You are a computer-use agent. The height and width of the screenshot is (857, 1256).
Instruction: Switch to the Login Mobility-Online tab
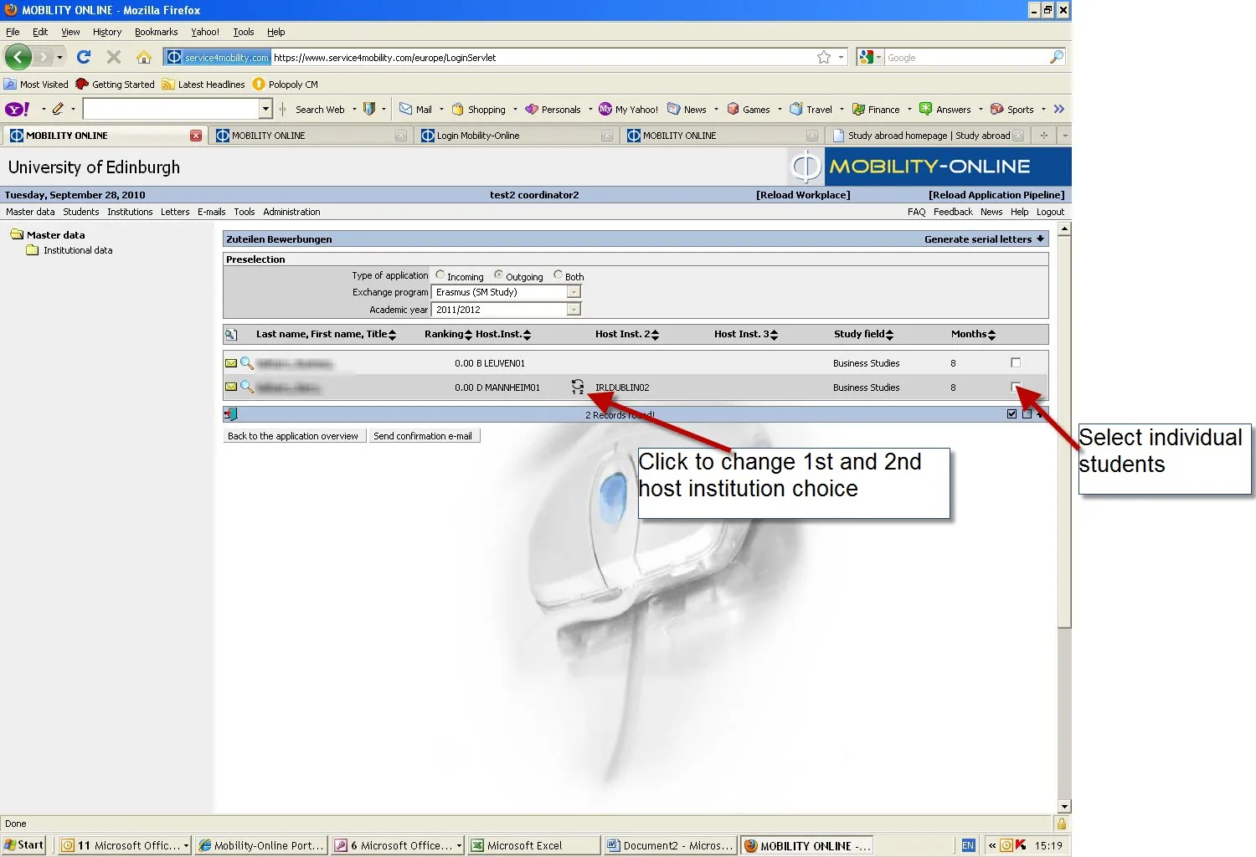point(478,136)
